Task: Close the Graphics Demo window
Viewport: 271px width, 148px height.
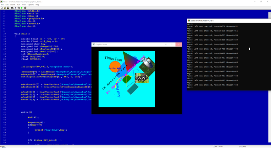Action: 178,44
